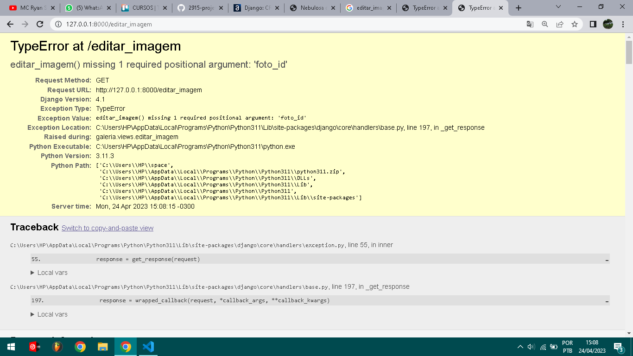Open battery status in system tray
The height and width of the screenshot is (356, 633).
(553, 347)
